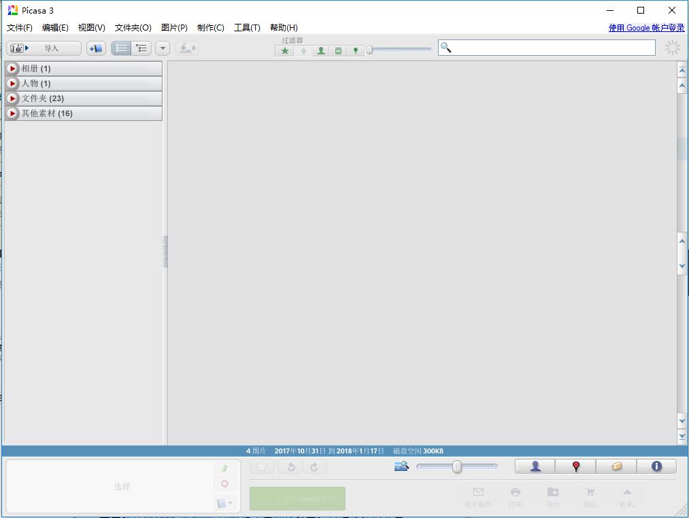Open the 工具(T) menu

click(247, 28)
